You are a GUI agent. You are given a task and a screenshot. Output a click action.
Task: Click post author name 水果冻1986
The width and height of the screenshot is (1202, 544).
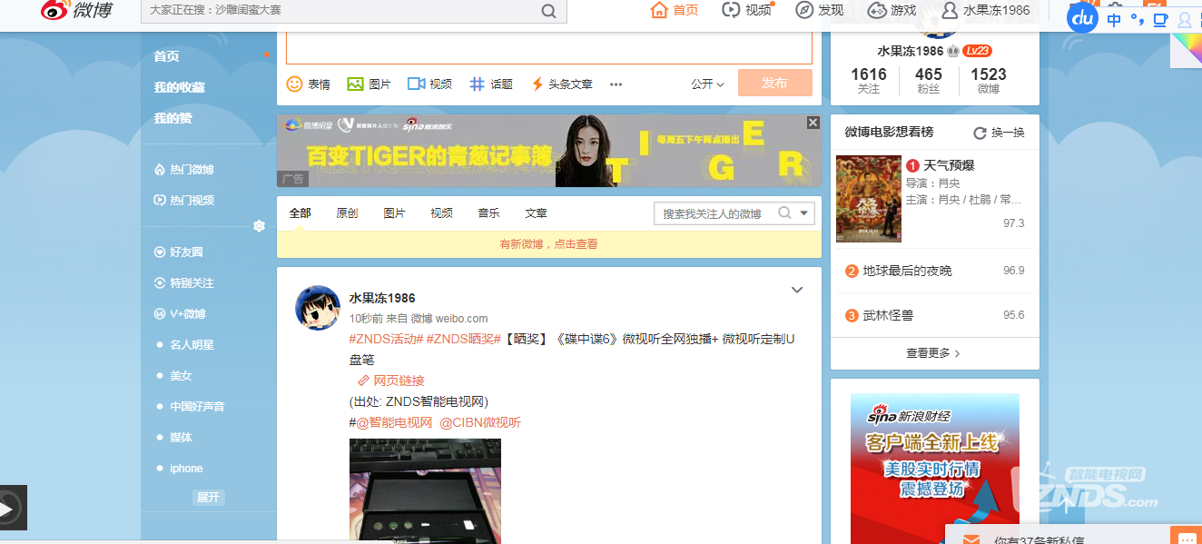(x=382, y=298)
